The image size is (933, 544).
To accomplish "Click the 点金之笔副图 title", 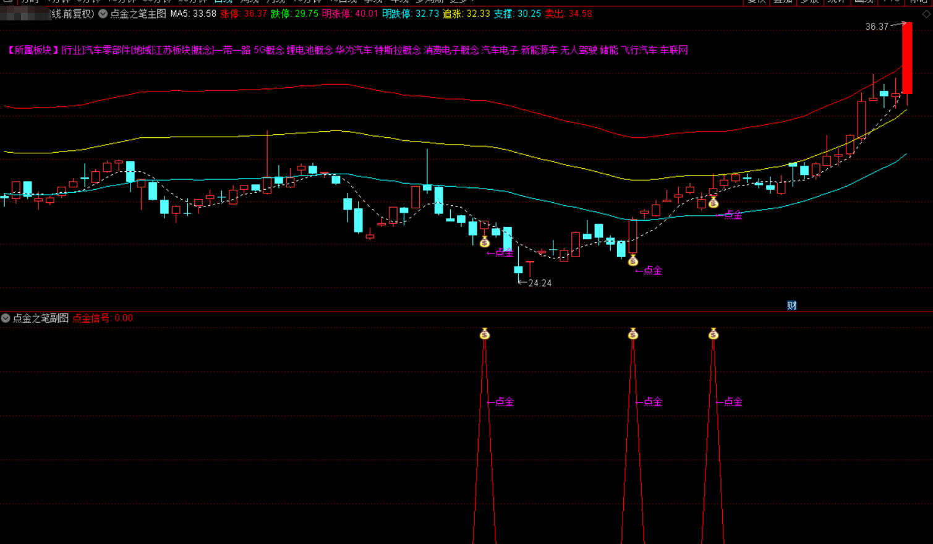I will click(41, 318).
